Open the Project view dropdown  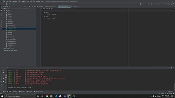[6, 7]
